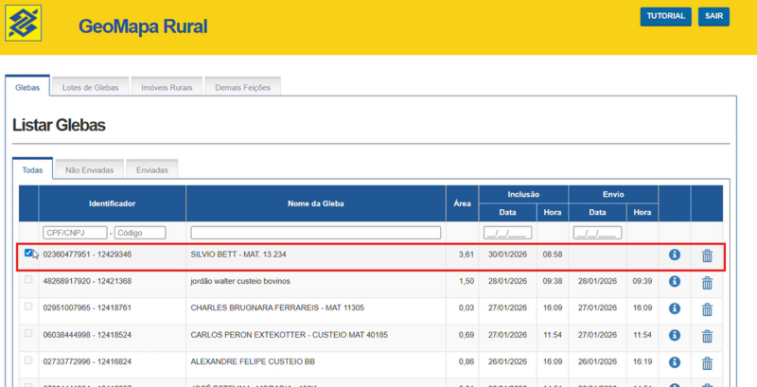The width and height of the screenshot is (757, 387).
Task: Switch to Lotes de Glebas tab
Action: tap(90, 87)
